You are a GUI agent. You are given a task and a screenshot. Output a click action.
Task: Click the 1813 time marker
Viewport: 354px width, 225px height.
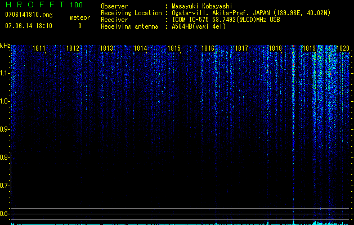point(106,48)
